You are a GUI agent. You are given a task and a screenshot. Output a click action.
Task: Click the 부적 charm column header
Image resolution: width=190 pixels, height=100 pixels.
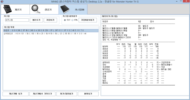pos(151,44)
